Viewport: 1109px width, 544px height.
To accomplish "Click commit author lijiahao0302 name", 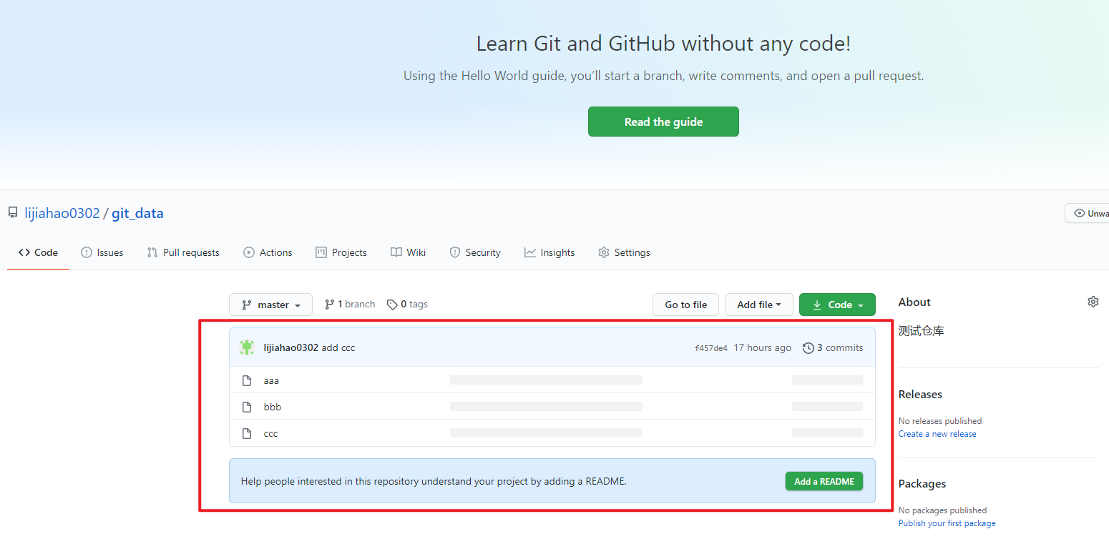I will tap(290, 348).
